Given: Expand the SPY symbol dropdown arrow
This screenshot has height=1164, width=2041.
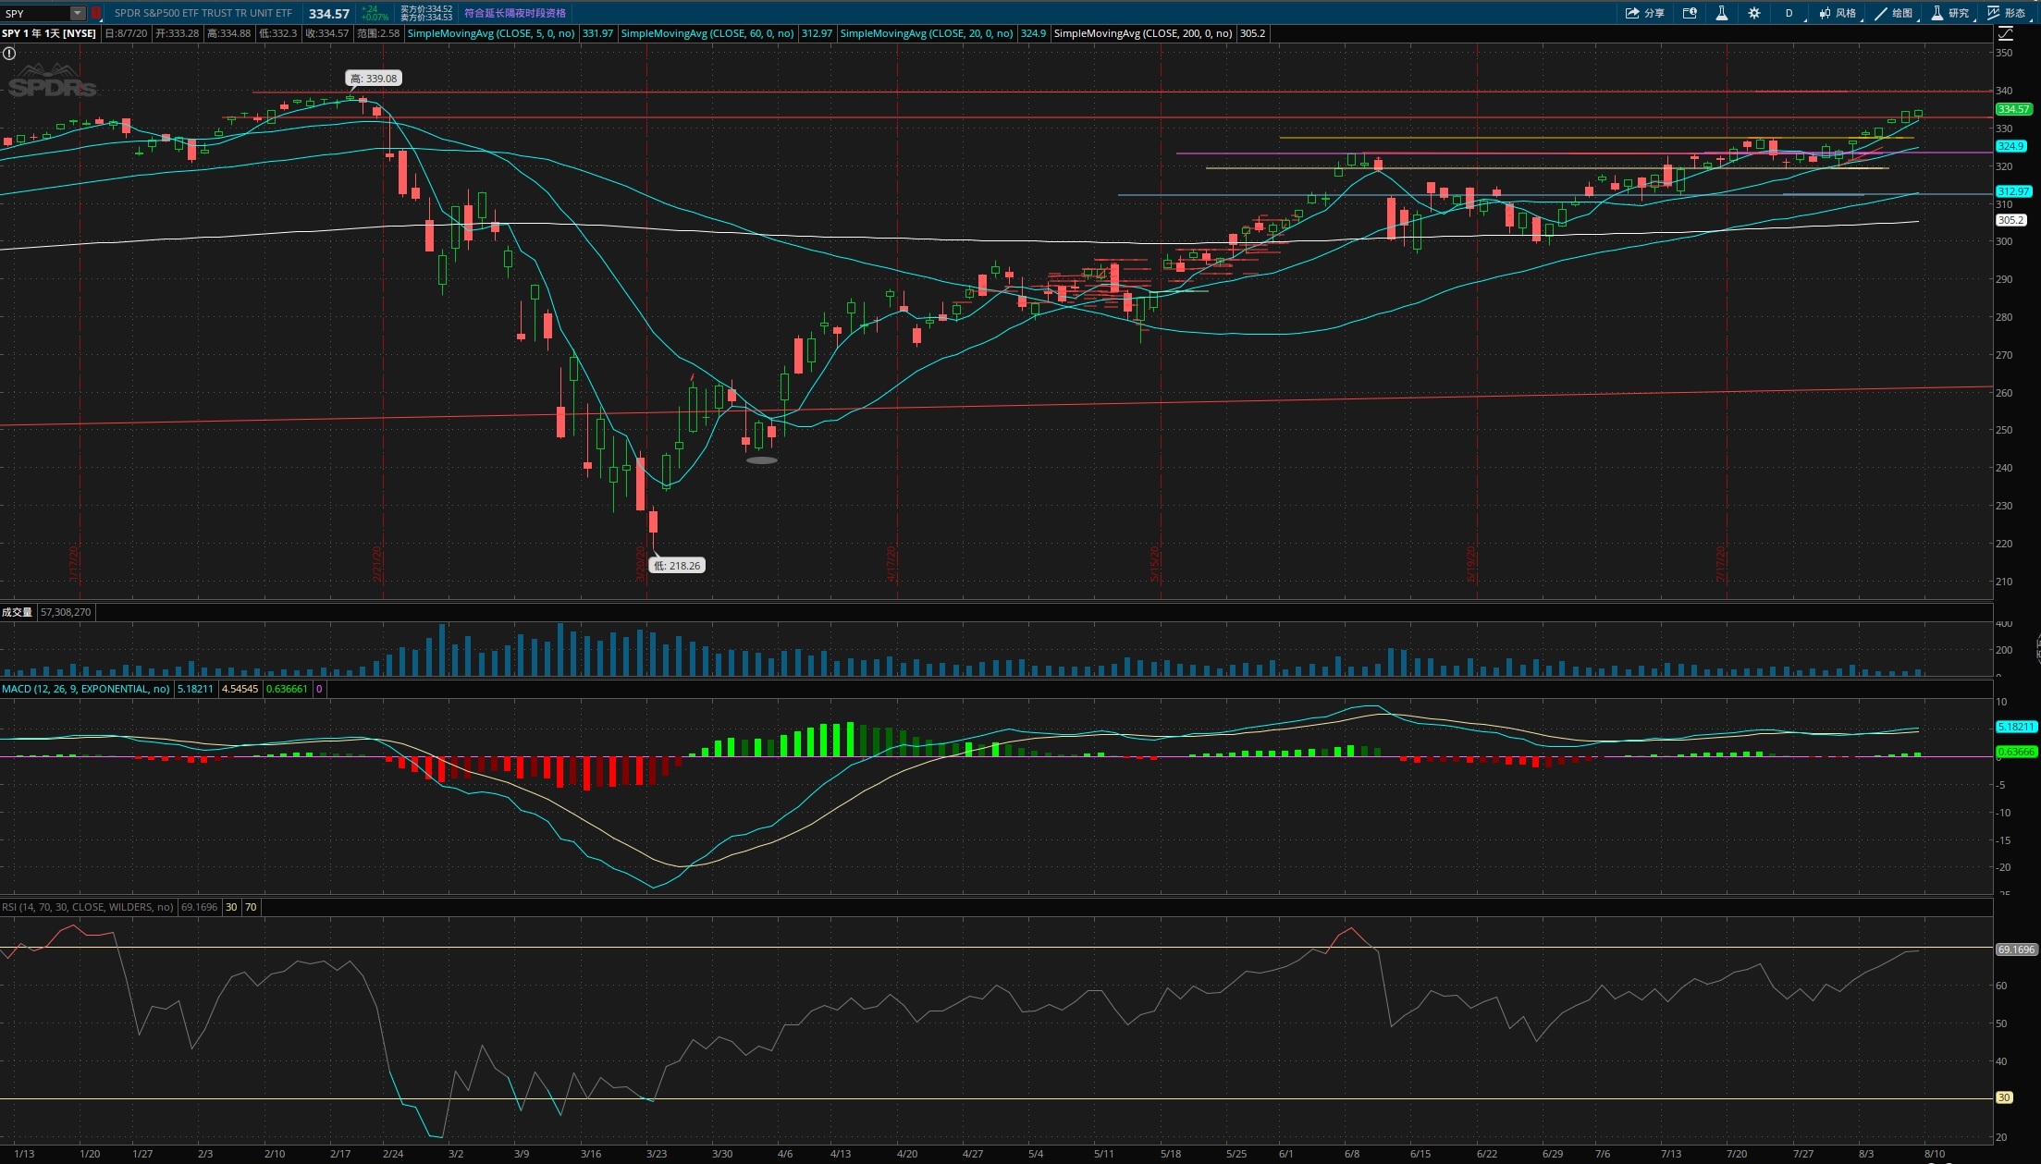Looking at the screenshot, I should pyautogui.click(x=78, y=13).
